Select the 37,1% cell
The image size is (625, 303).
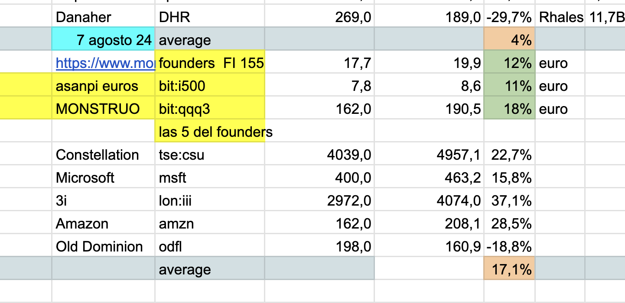(509, 200)
